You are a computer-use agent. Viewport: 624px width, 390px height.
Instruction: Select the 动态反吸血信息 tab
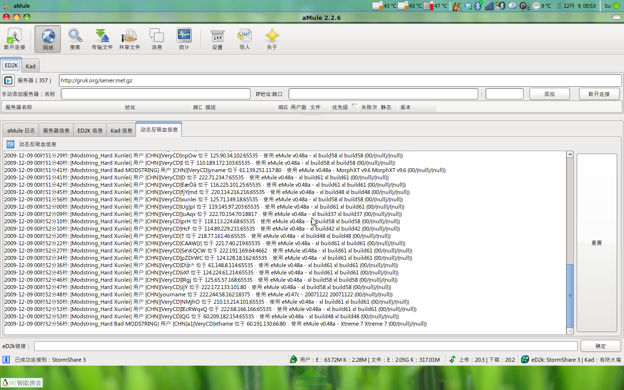(x=159, y=130)
